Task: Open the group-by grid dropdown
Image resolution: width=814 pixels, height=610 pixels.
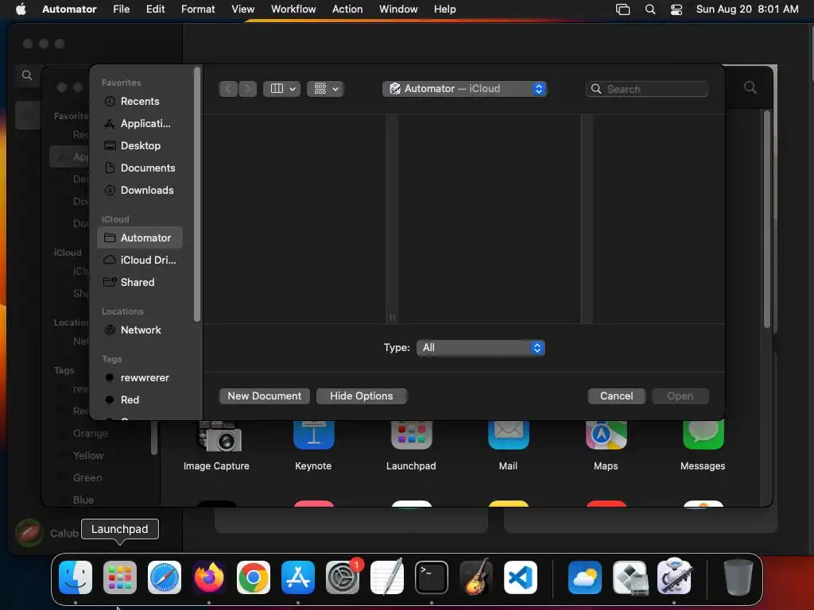Action: click(325, 89)
